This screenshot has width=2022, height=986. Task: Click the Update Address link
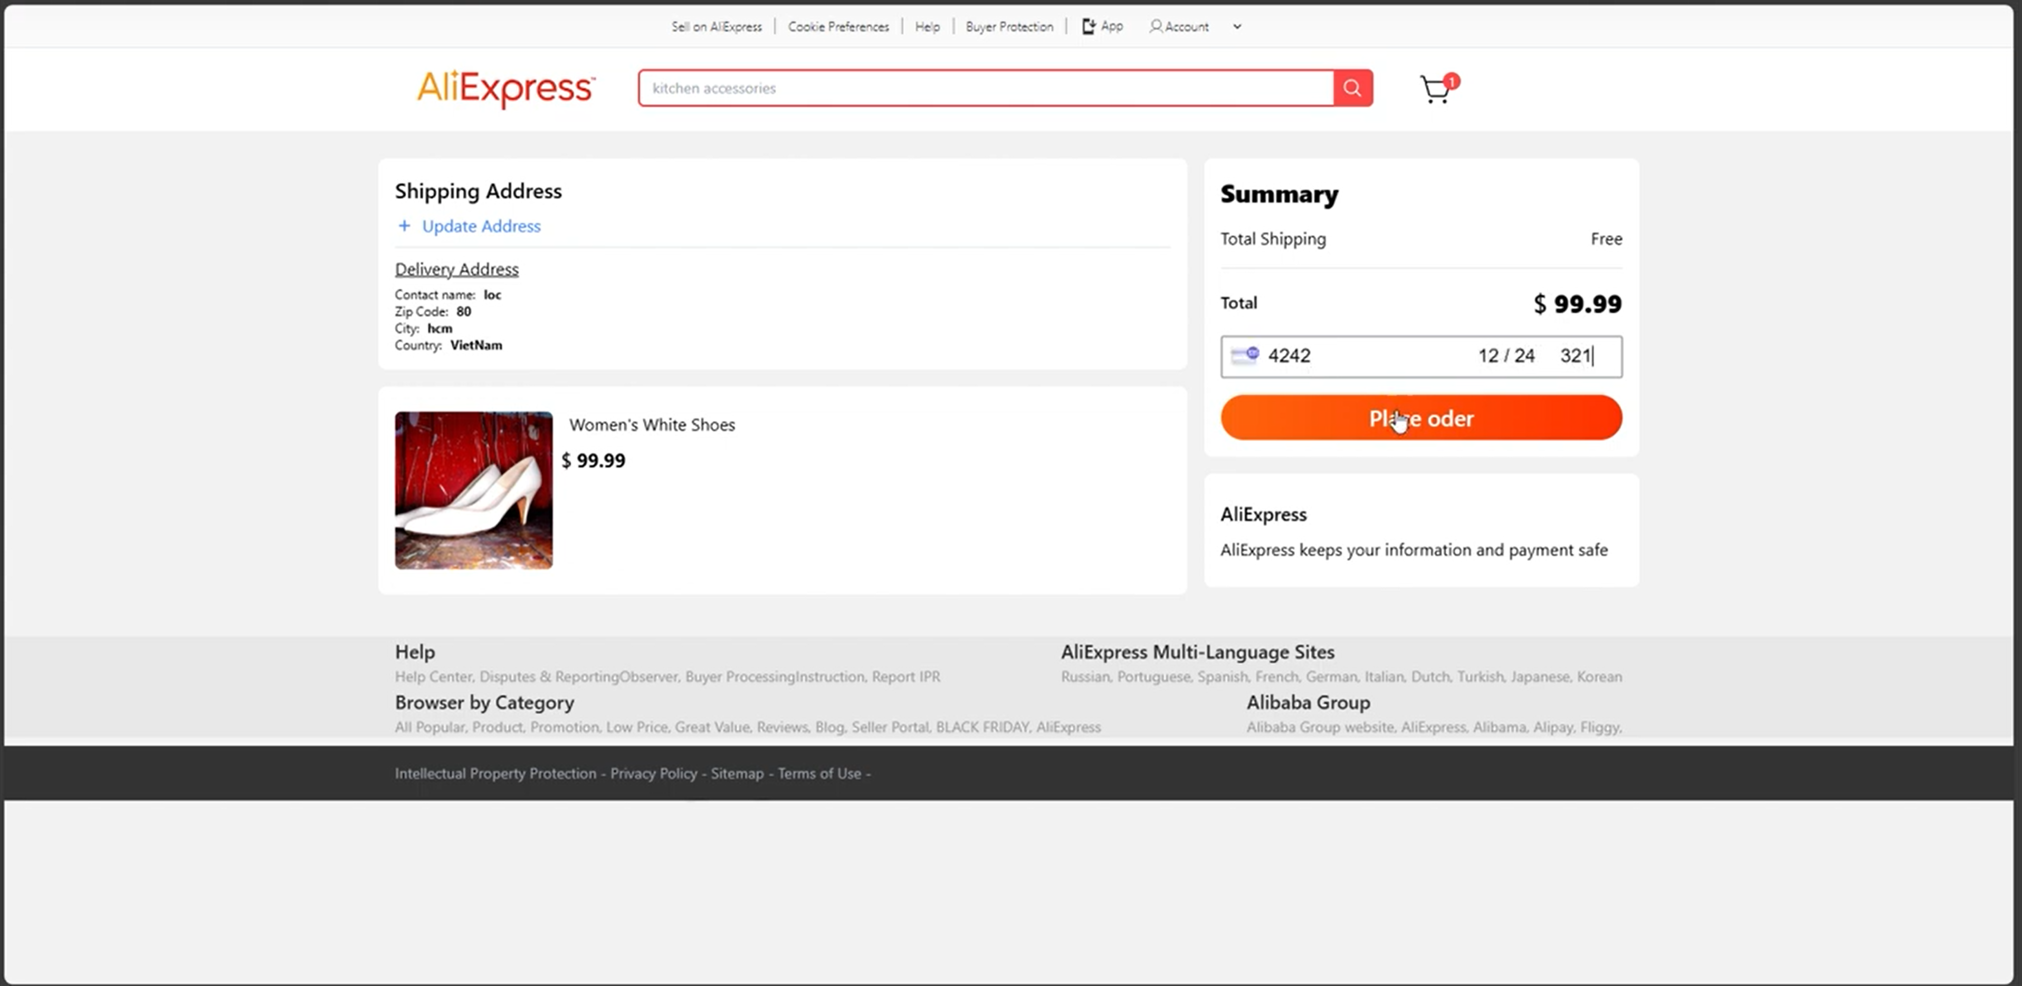point(481,226)
